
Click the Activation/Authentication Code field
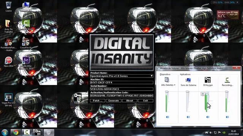(121, 96)
